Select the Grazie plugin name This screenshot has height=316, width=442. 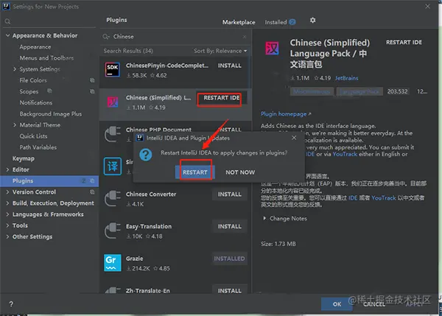tap(135, 259)
